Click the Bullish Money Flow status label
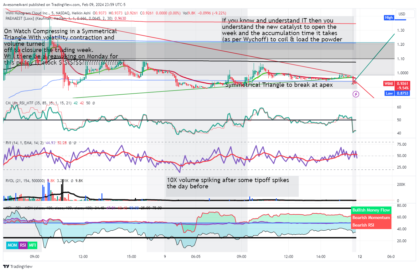This screenshot has width=419, height=272. click(371, 210)
